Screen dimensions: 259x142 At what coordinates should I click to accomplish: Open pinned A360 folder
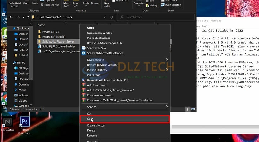21,55
